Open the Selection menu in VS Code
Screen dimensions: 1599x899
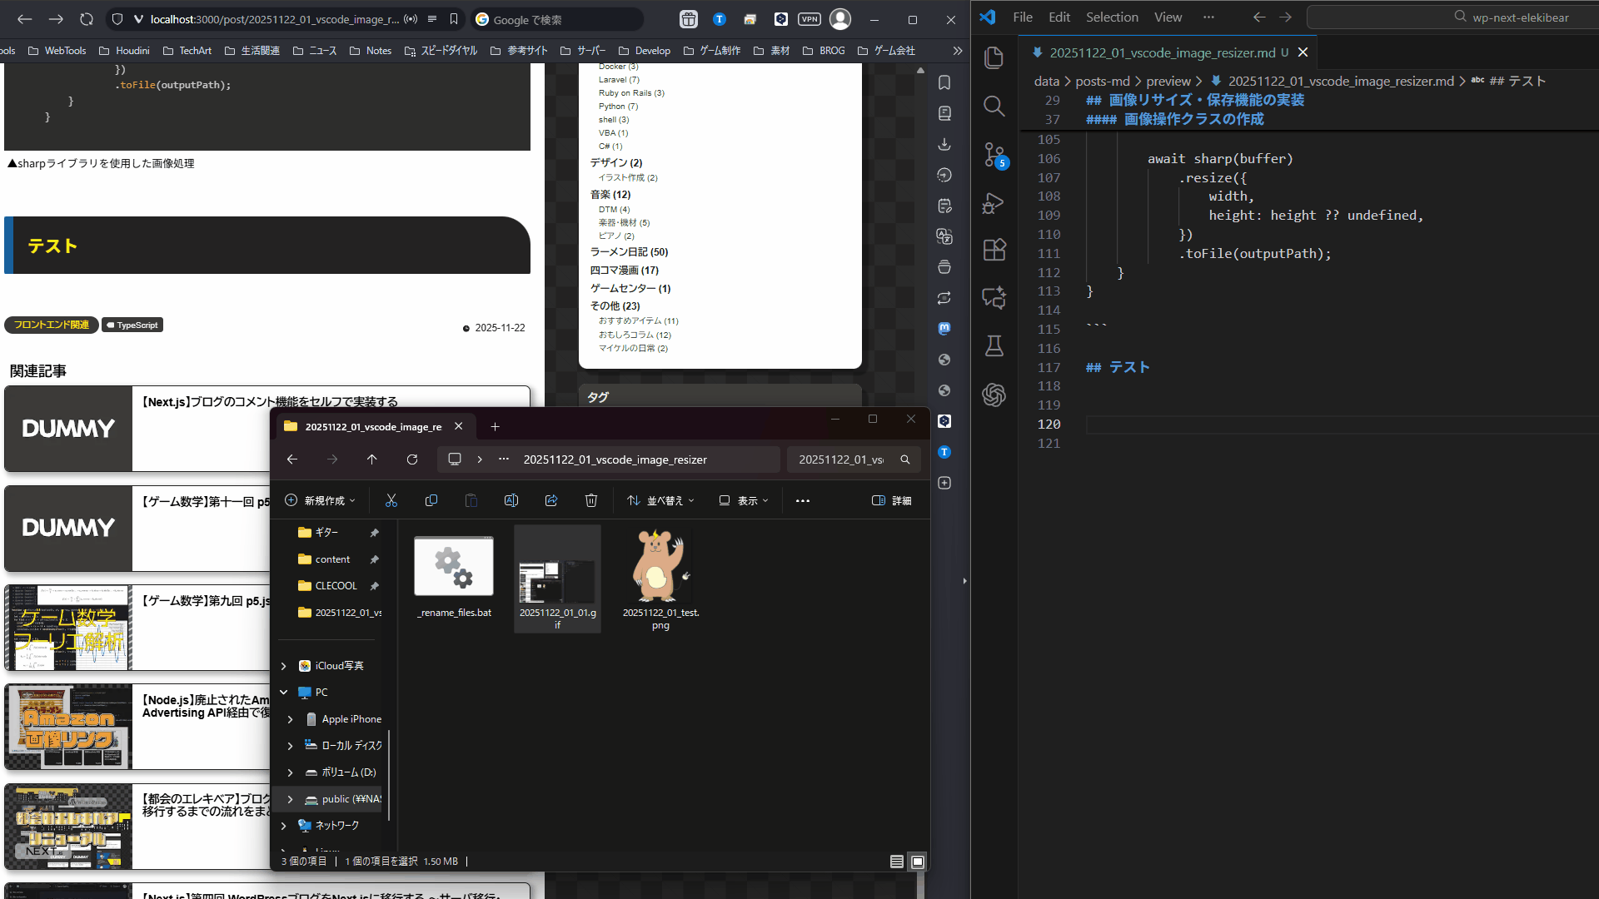[1111, 17]
